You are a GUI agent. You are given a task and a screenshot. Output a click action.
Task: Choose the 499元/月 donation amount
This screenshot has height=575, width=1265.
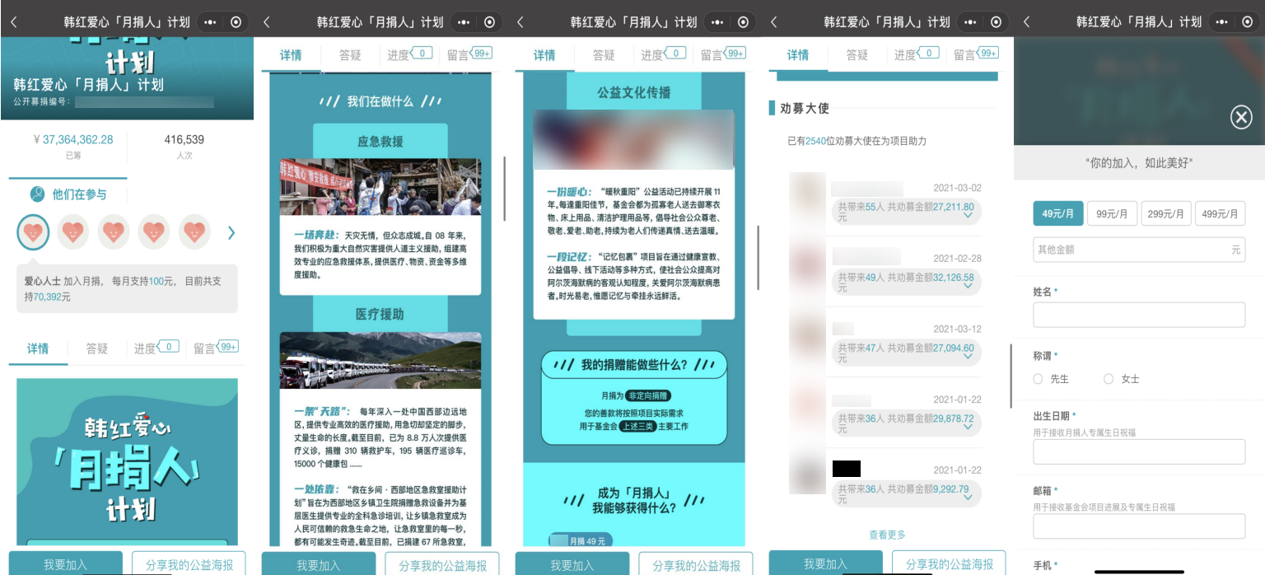pyautogui.click(x=1221, y=213)
